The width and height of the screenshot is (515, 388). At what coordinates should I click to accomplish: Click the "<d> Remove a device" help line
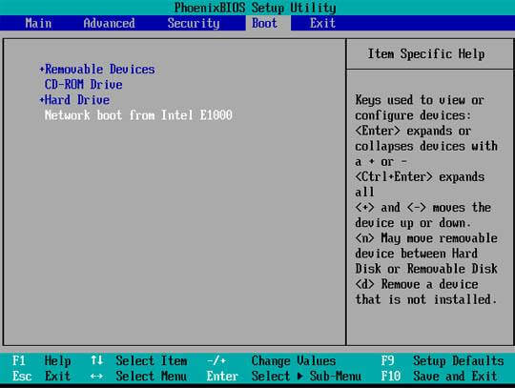417,284
